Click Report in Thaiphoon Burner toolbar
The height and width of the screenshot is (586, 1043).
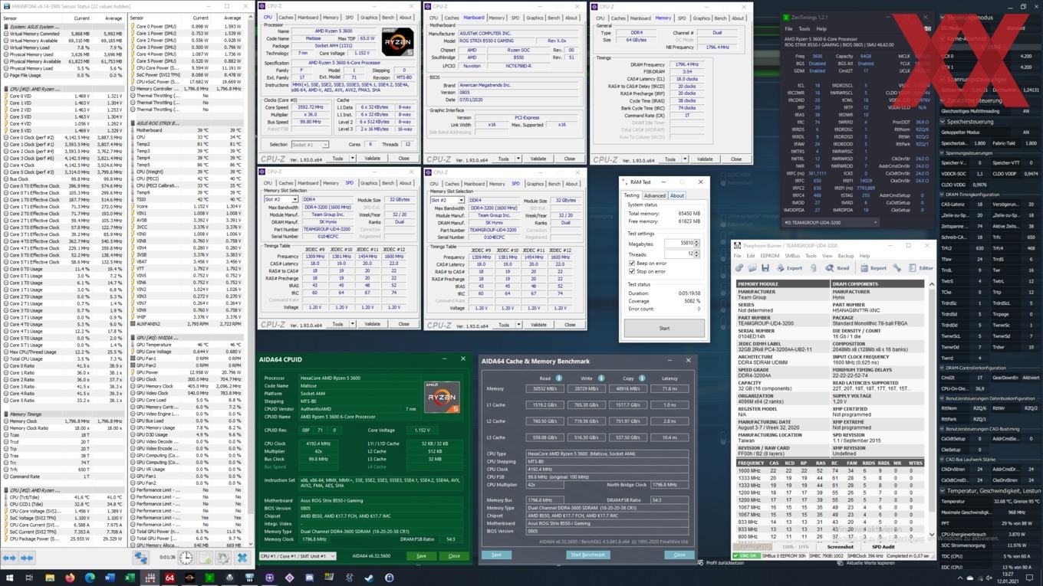click(x=874, y=268)
